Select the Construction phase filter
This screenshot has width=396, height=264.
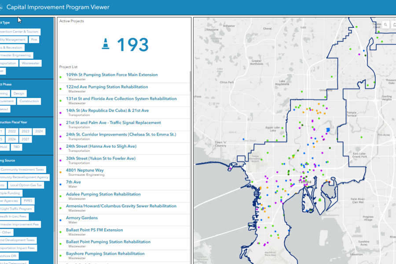pyautogui.click(x=29, y=101)
